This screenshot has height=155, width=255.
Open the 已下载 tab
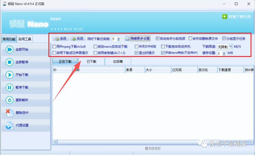tap(92, 61)
